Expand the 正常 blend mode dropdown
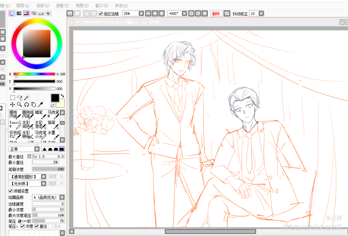Viewport: 348px width, 236px height. coord(37,149)
